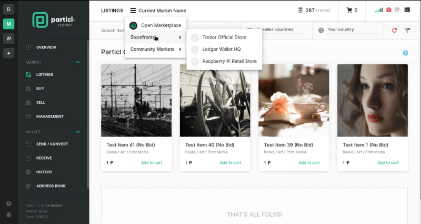The image size is (421, 224).
Task: Click the red refresh listings icon
Action: (x=394, y=30)
